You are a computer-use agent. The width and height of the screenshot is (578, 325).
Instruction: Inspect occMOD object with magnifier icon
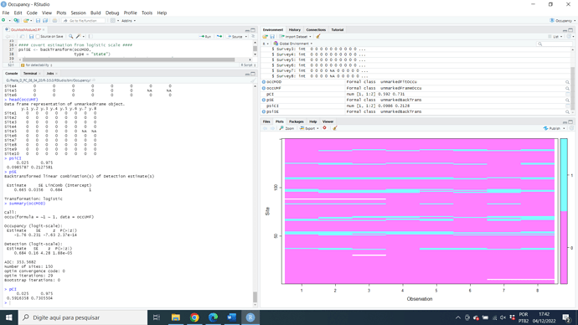click(x=567, y=82)
